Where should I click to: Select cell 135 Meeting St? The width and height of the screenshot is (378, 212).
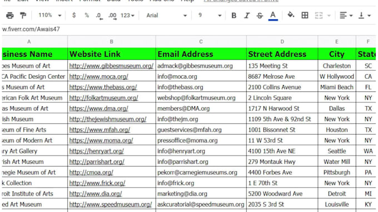click(x=282, y=66)
